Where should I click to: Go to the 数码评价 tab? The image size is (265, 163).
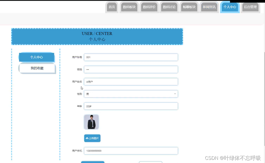(149, 7)
